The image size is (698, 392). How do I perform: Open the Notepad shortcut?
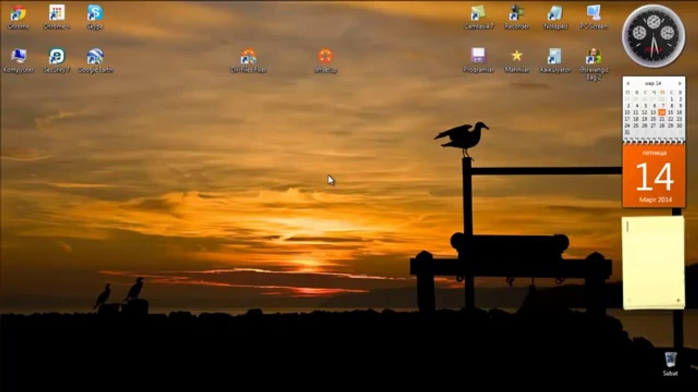coord(555,17)
